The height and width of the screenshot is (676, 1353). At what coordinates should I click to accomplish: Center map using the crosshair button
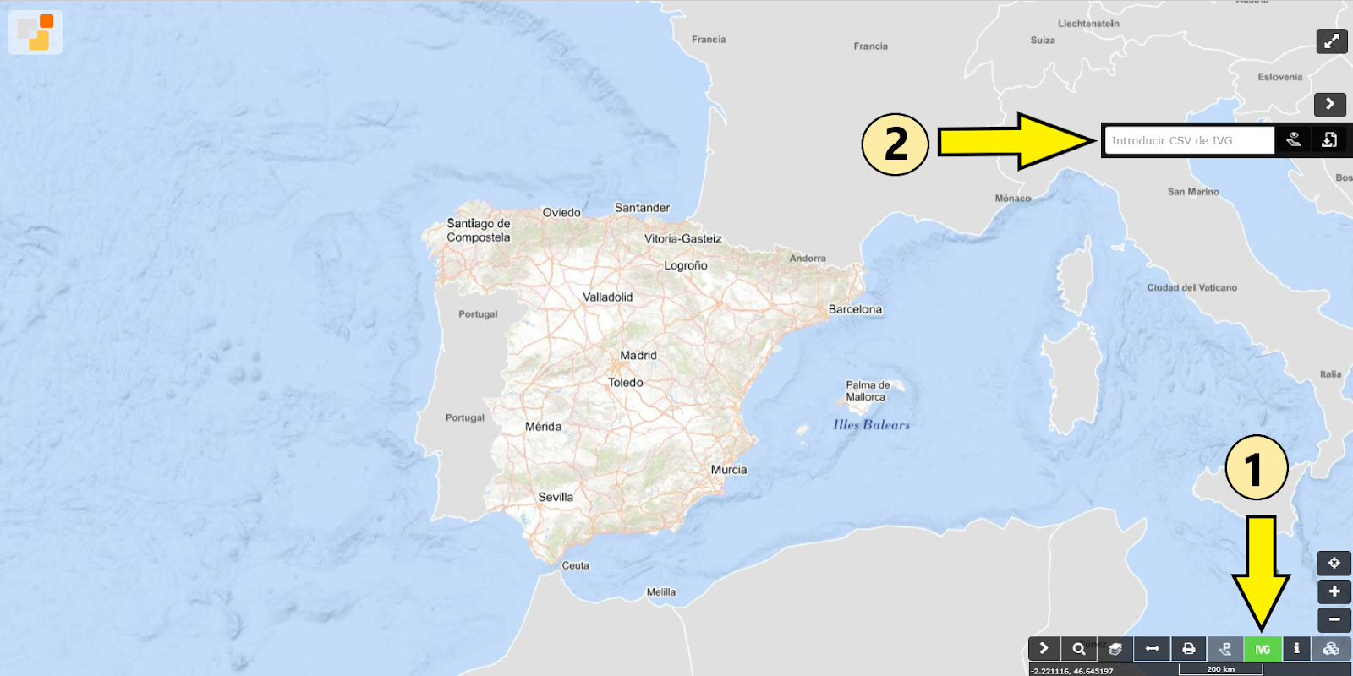pyautogui.click(x=1334, y=563)
